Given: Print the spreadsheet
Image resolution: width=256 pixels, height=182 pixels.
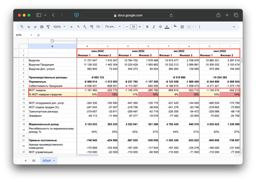Looking at the screenshot, I should [42, 27].
